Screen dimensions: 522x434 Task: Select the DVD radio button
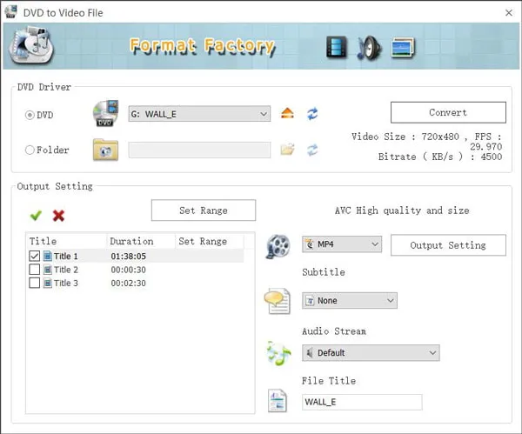click(x=30, y=115)
